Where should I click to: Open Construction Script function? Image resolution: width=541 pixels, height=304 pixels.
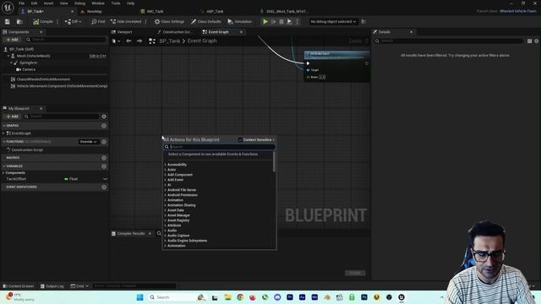(x=27, y=150)
